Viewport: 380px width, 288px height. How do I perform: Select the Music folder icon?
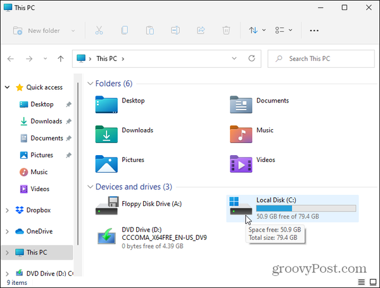241,134
